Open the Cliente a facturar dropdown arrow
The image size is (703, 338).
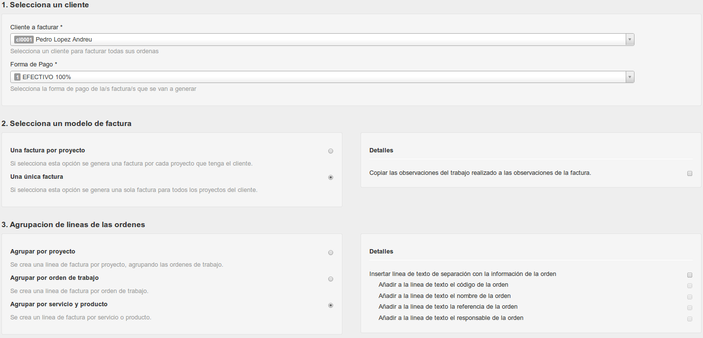point(630,40)
